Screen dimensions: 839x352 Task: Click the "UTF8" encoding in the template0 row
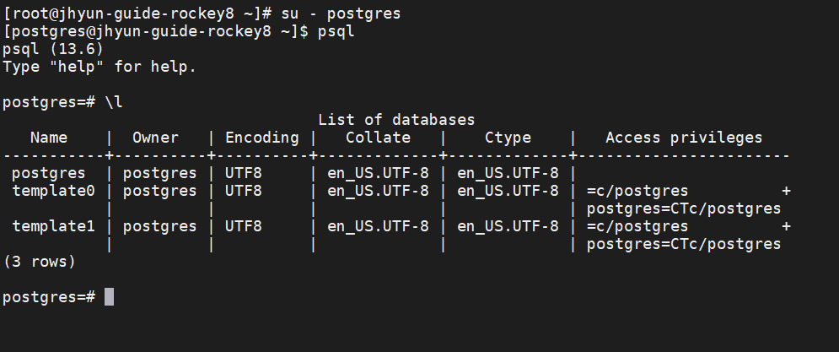(x=244, y=191)
